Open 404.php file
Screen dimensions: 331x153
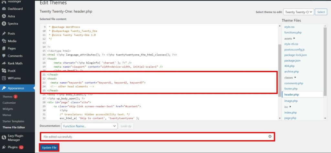pyautogui.click(x=289, y=66)
